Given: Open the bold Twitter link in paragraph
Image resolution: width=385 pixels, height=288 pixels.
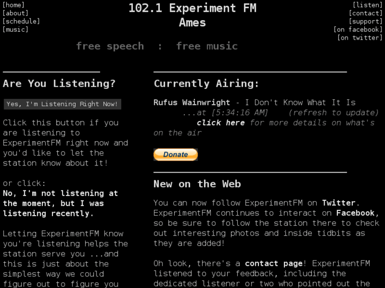Looking at the screenshot, I should (x=339, y=203).
